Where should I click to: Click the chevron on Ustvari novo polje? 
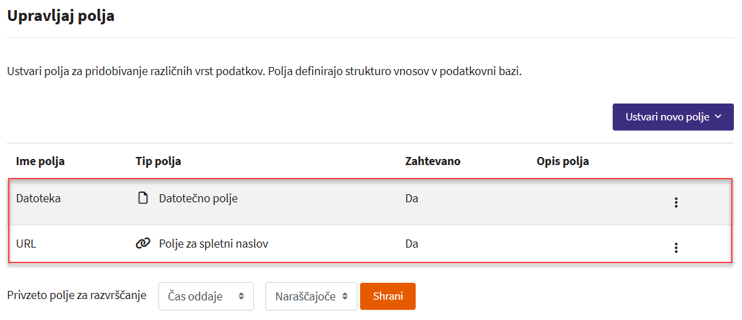(x=718, y=117)
